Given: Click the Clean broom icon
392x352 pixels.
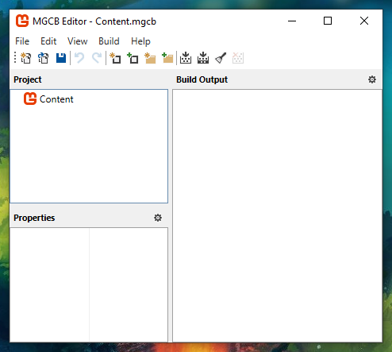Looking at the screenshot, I should (221, 58).
